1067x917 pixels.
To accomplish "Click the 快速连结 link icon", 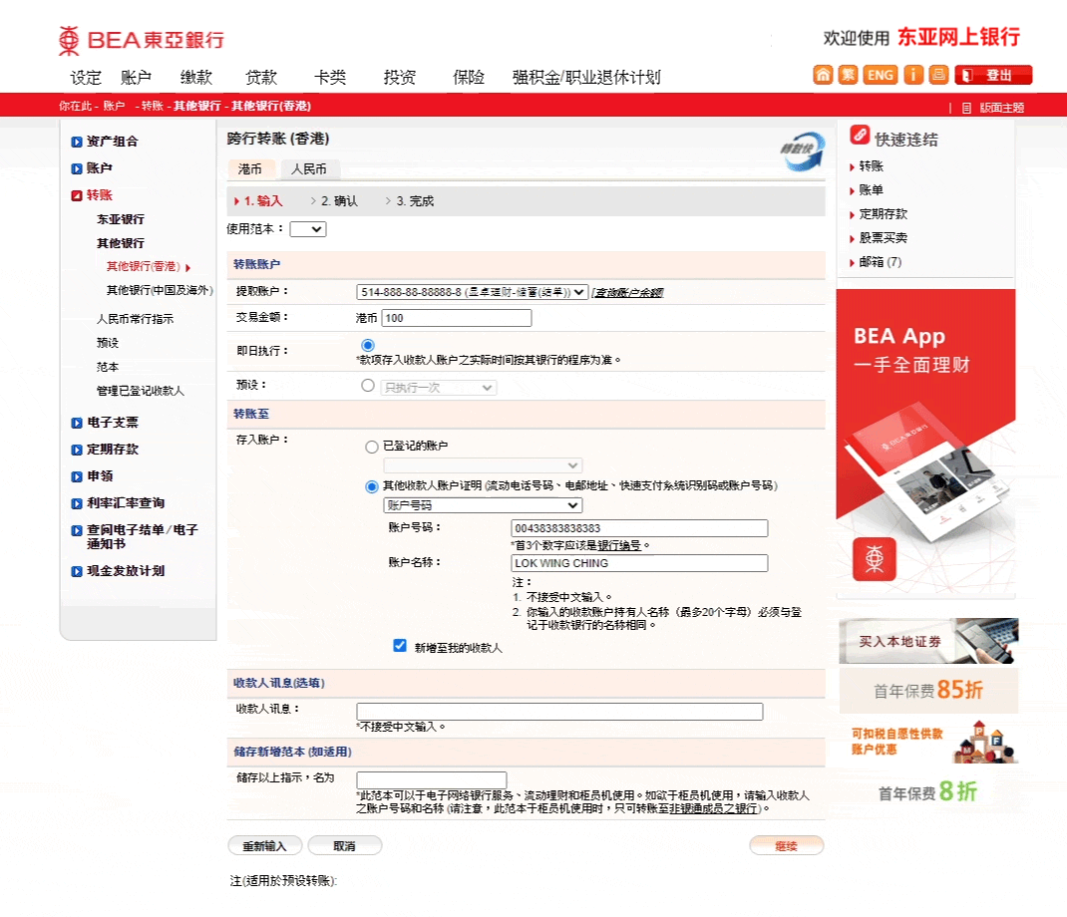I will 860,135.
